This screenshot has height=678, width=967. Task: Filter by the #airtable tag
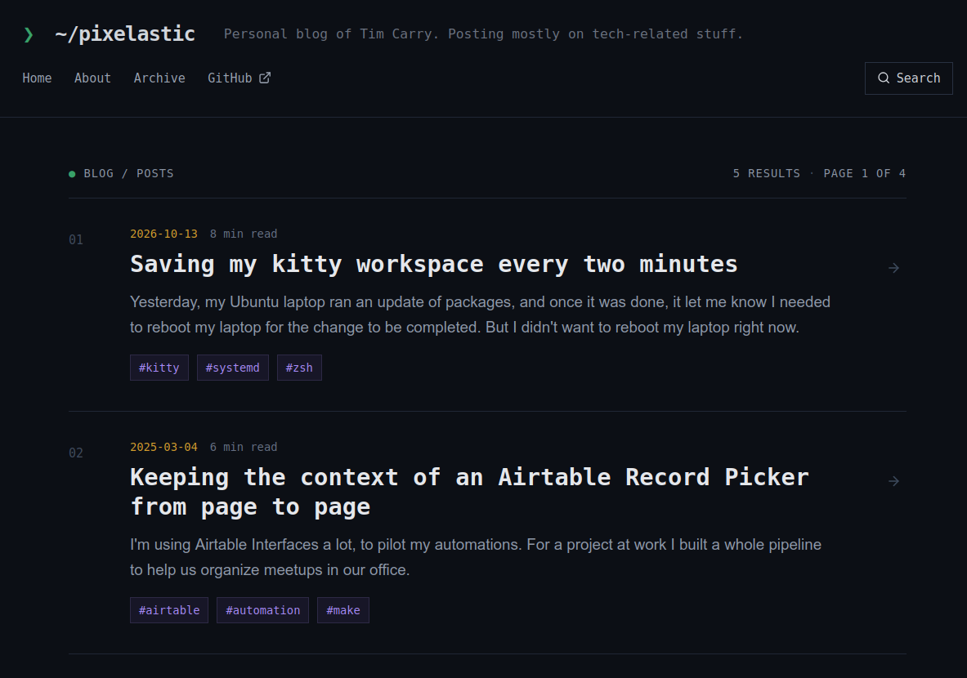[169, 610]
